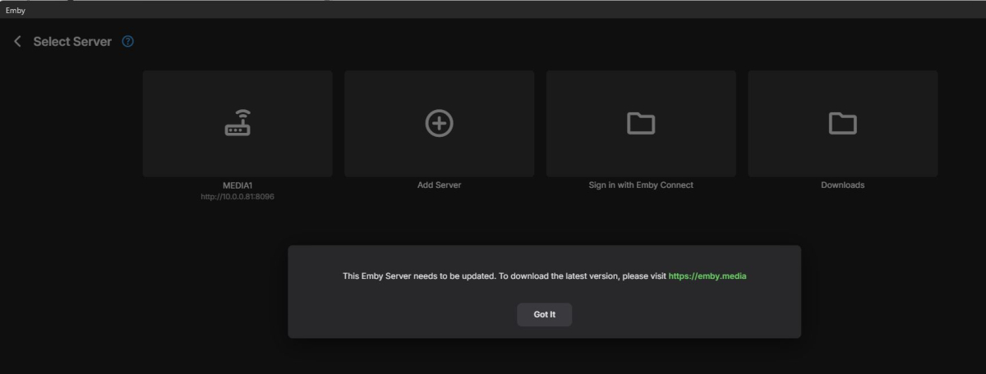
Task: Open the https://emby.media link
Action: pos(707,276)
